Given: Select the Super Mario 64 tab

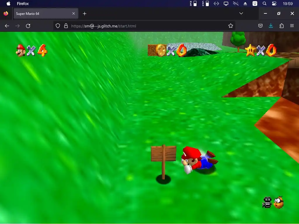Looking at the screenshot, I should [46, 13].
